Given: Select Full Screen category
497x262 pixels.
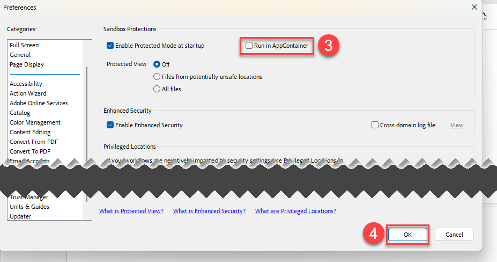Looking at the screenshot, I should tap(24, 45).
